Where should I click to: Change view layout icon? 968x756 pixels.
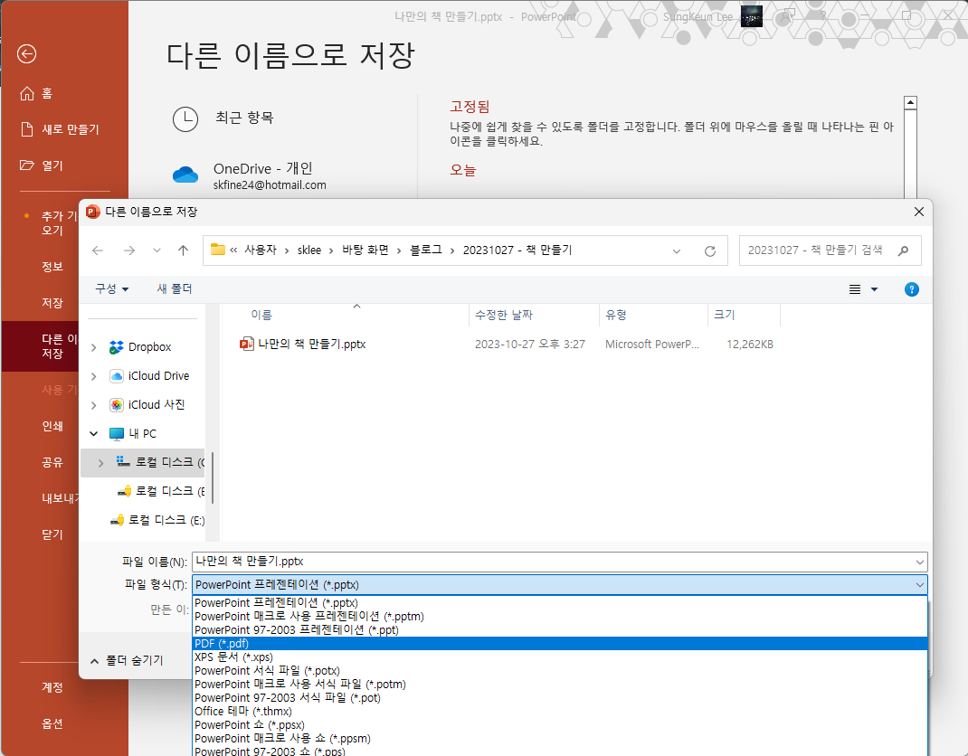(x=855, y=289)
